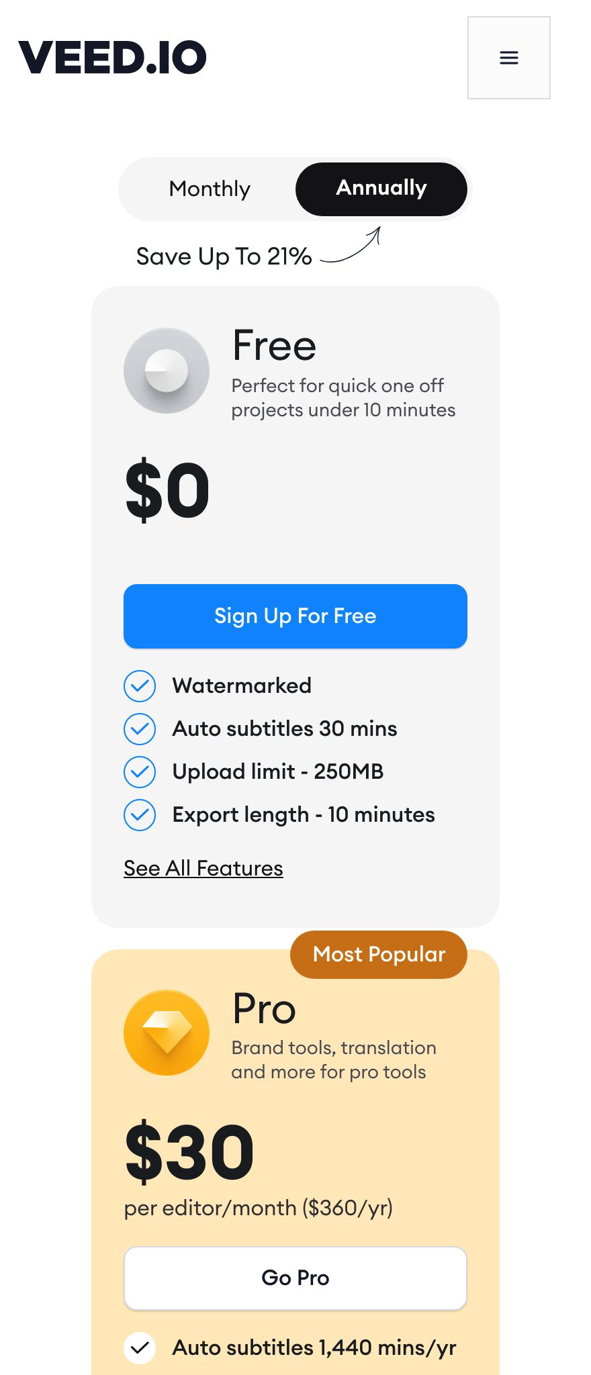Switch billing to Monthly
The image size is (591, 1375).
point(210,189)
